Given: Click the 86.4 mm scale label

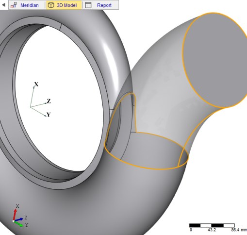Looking at the screenshot, I should tap(239, 230).
